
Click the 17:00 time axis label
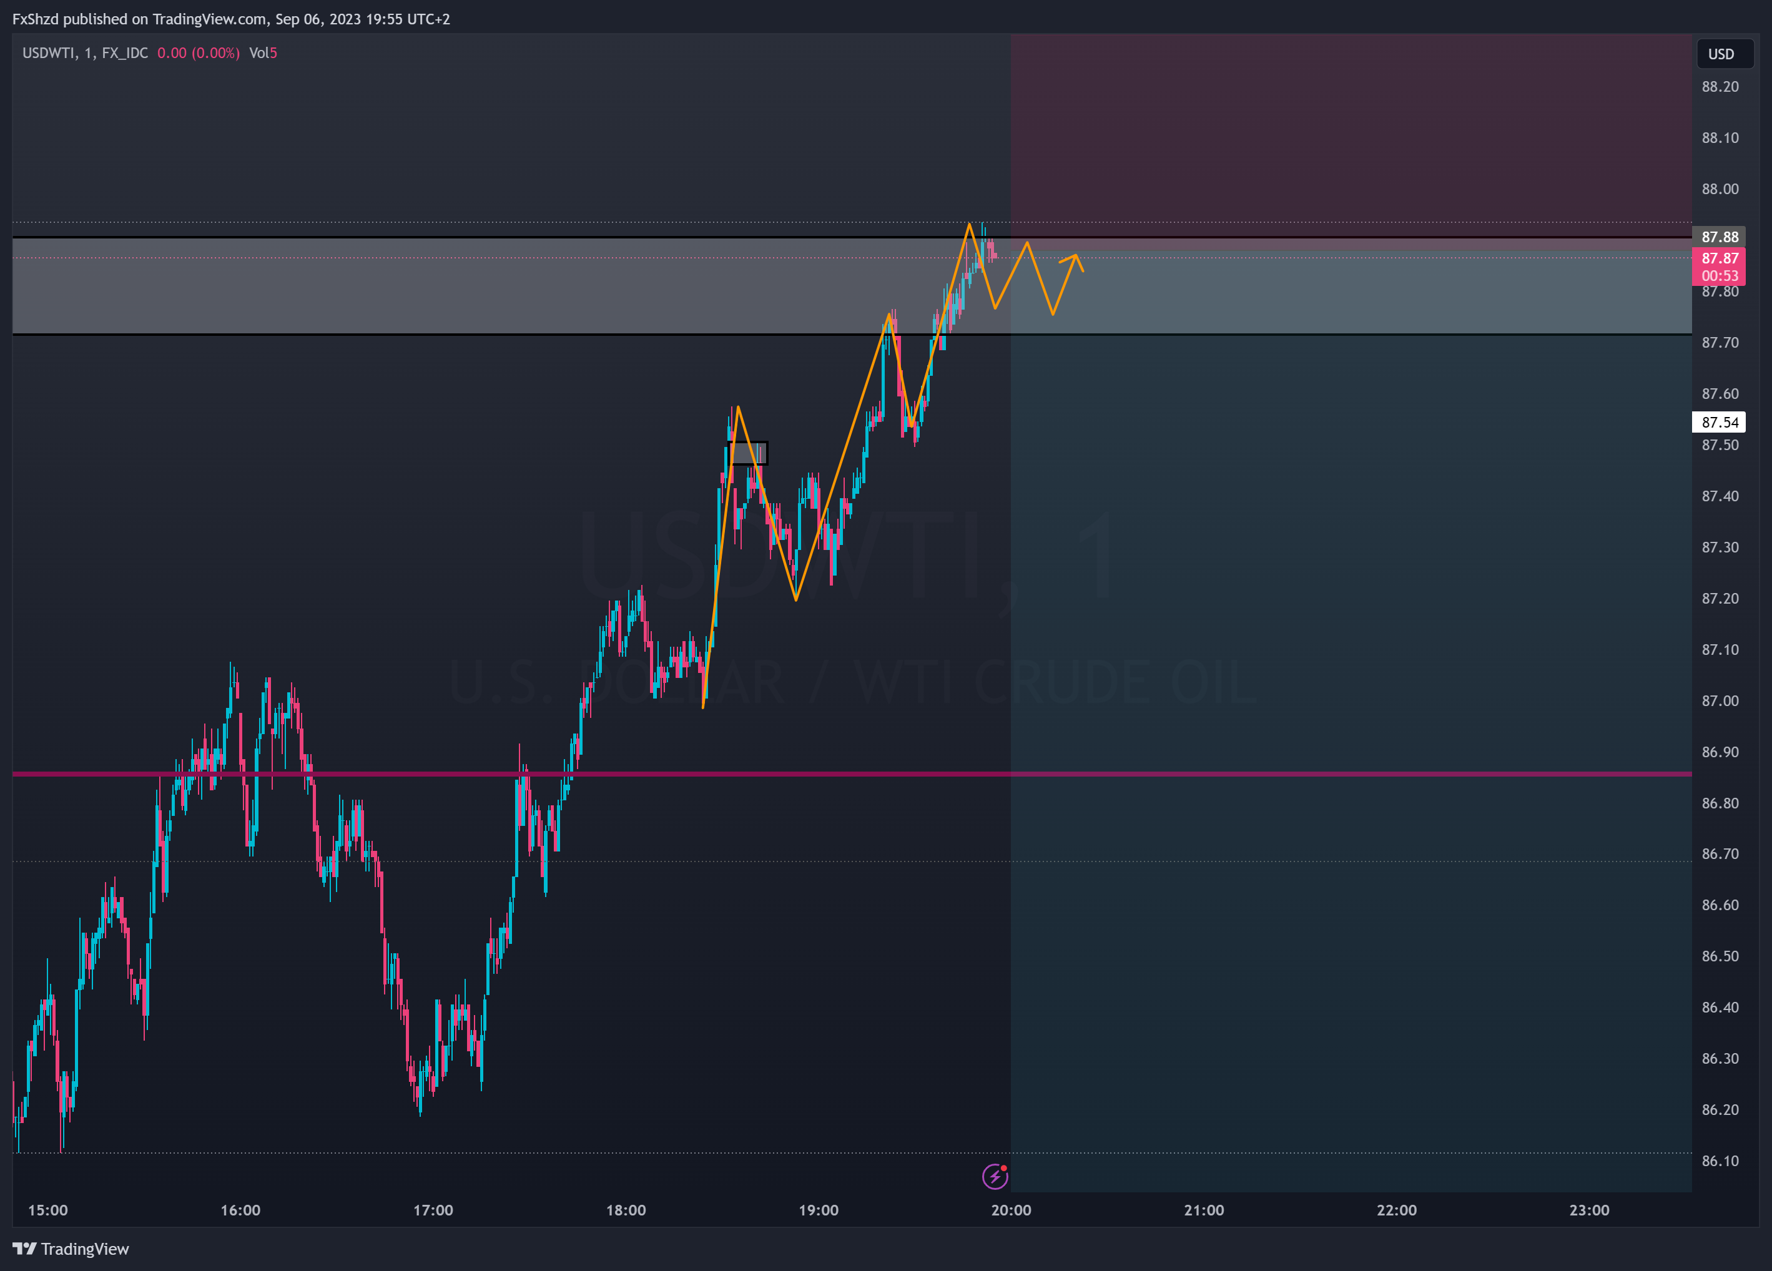pos(433,1210)
